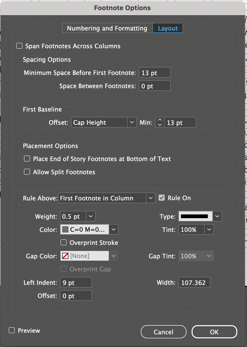247x347 pixels.
Task: Click the Left Indent input field
Action: (76, 283)
